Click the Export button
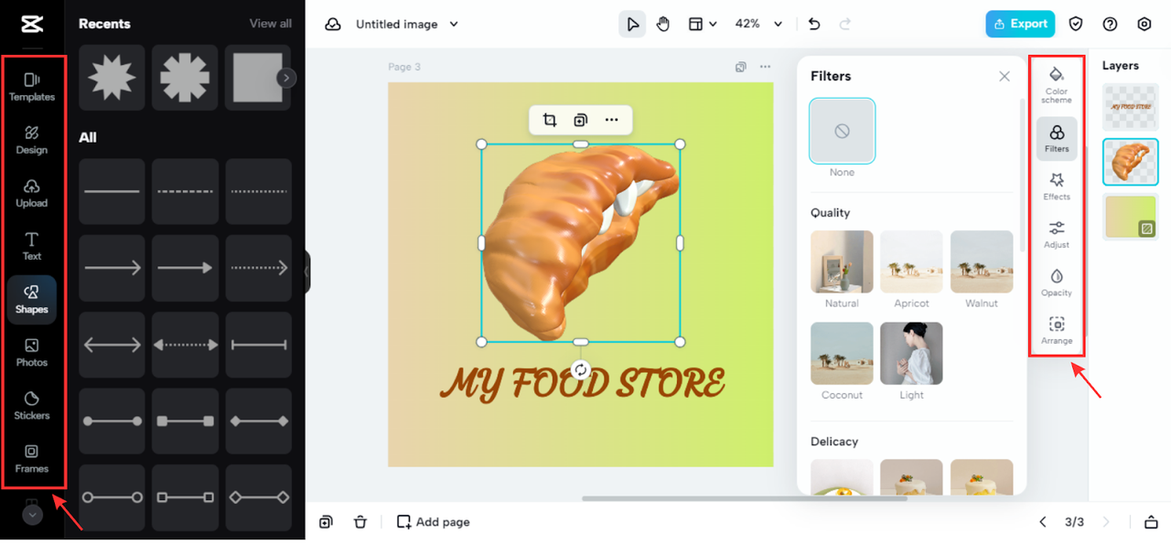This screenshot has height=544, width=1171. (x=1020, y=24)
